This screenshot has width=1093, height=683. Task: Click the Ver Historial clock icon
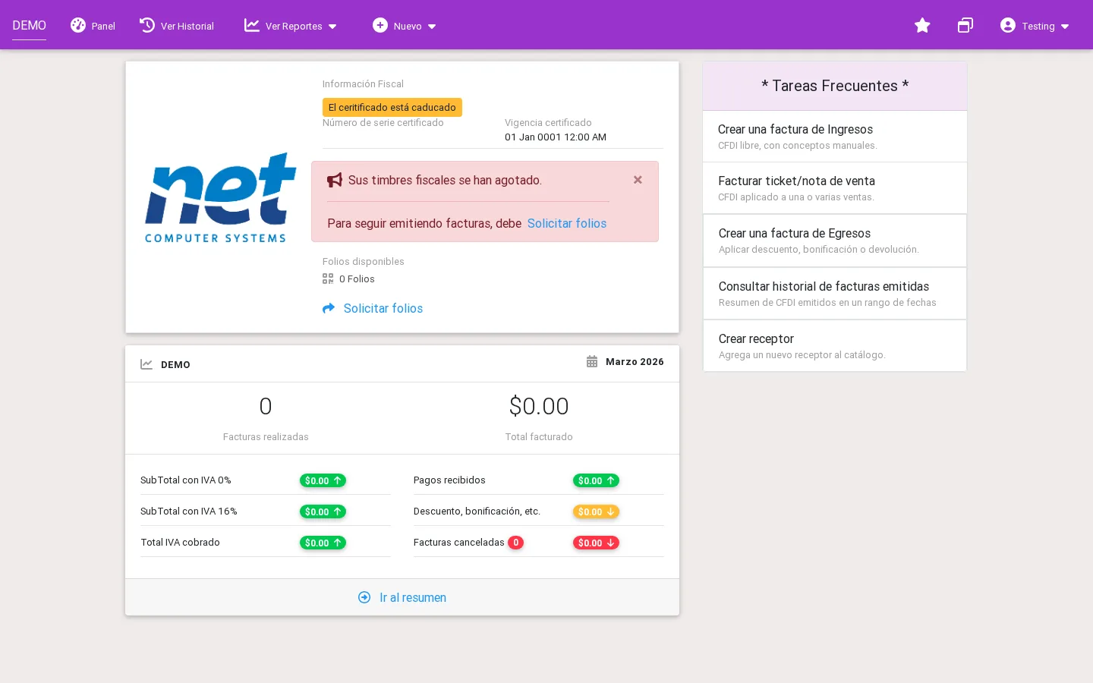point(147,25)
